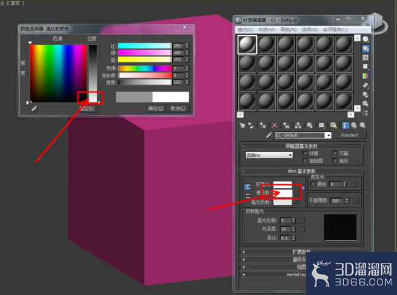397x295 pixels.
Task: Click Standard material type button
Action: 349,135
